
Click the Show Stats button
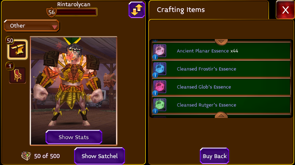click(x=74, y=137)
